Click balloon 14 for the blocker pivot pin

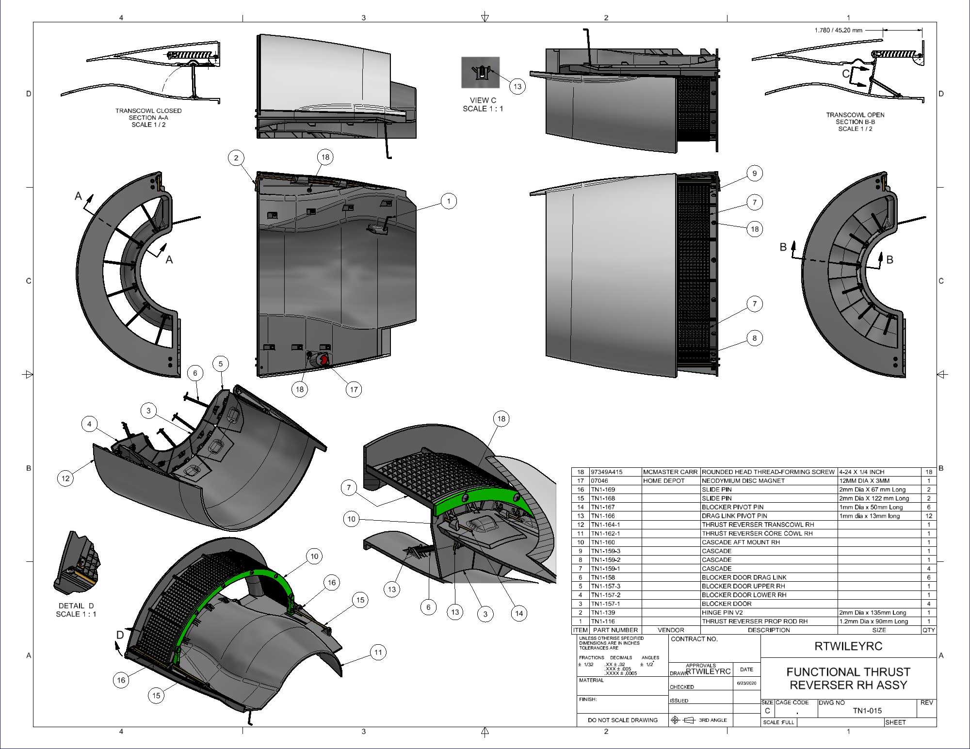pos(519,613)
